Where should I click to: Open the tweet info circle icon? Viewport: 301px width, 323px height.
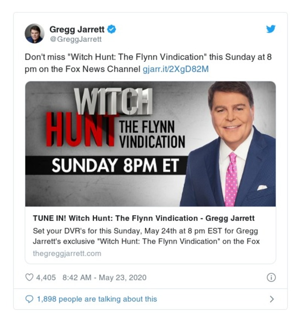271,277
